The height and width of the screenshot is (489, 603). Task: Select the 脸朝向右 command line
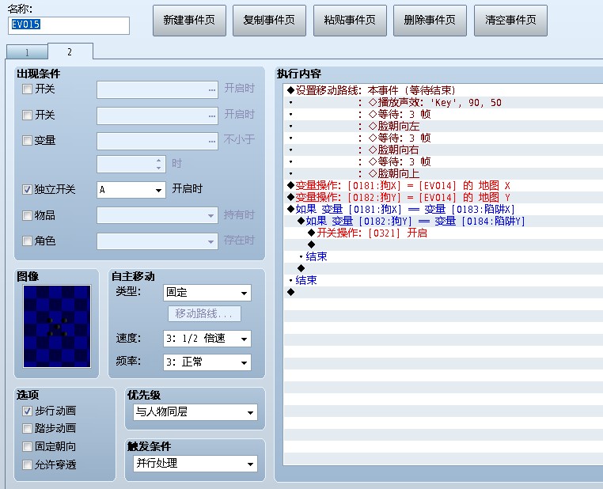pos(443,150)
